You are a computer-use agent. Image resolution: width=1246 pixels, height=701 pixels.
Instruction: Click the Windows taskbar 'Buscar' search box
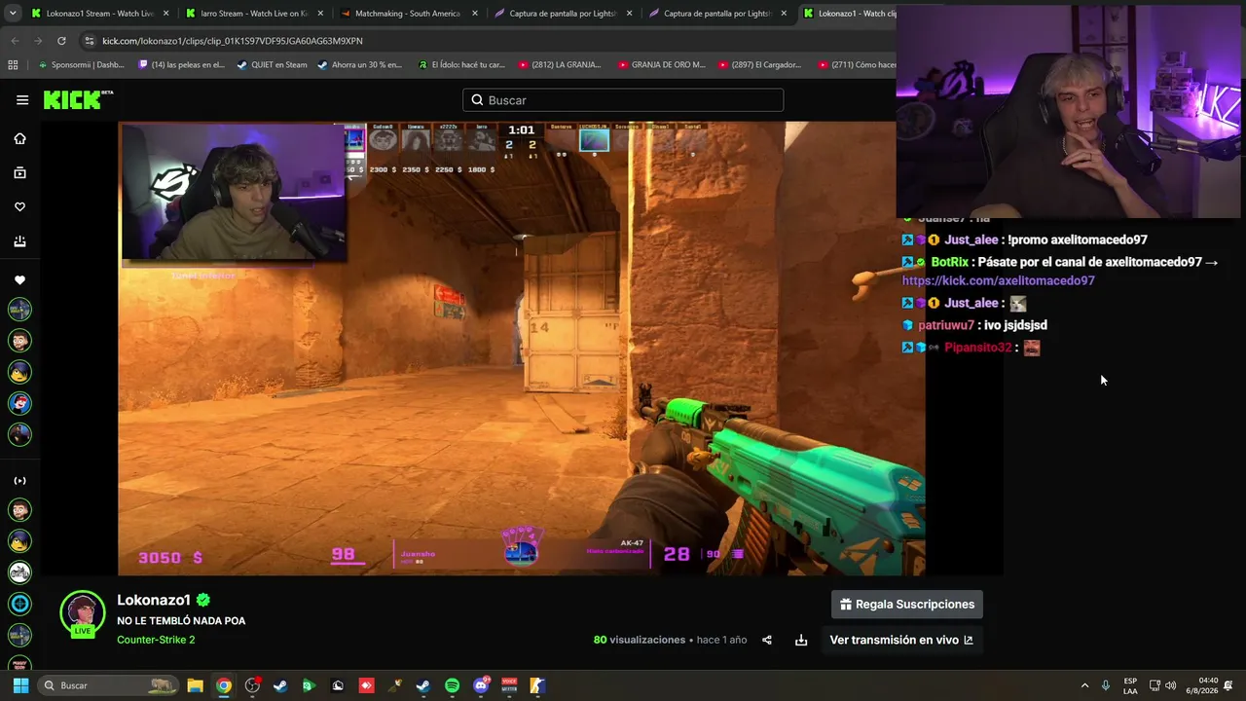(x=108, y=685)
